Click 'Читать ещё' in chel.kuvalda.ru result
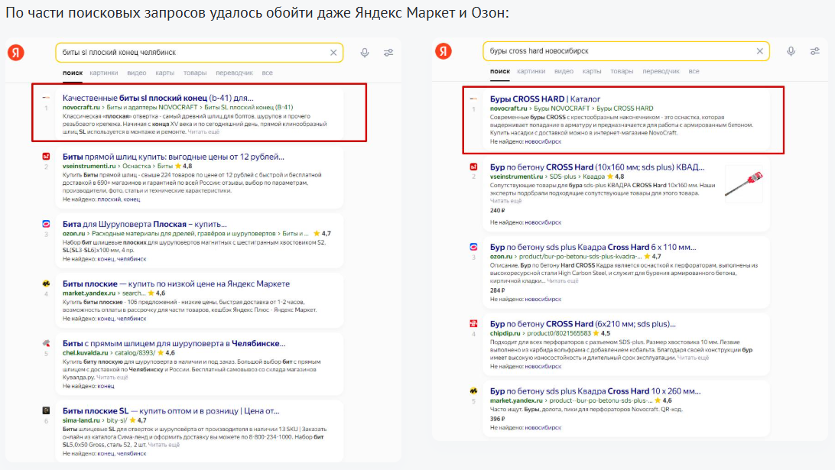The height and width of the screenshot is (470, 835). (x=112, y=378)
